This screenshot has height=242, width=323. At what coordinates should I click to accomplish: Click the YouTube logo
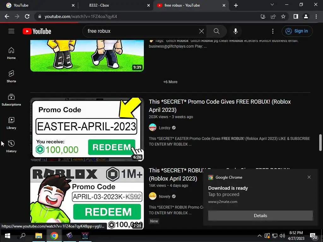click(x=37, y=31)
